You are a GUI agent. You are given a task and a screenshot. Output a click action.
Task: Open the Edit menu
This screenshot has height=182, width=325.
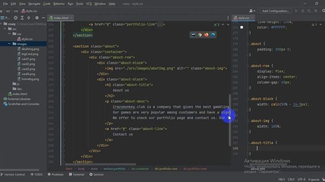tap(13, 4)
